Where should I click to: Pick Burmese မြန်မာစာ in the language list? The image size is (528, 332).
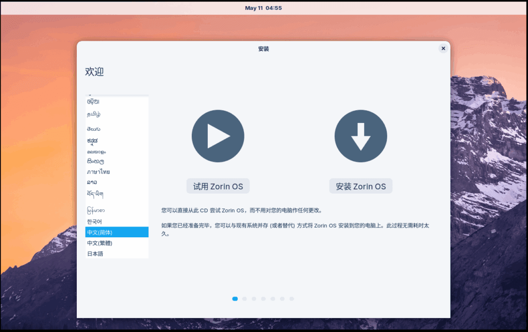[x=96, y=210]
